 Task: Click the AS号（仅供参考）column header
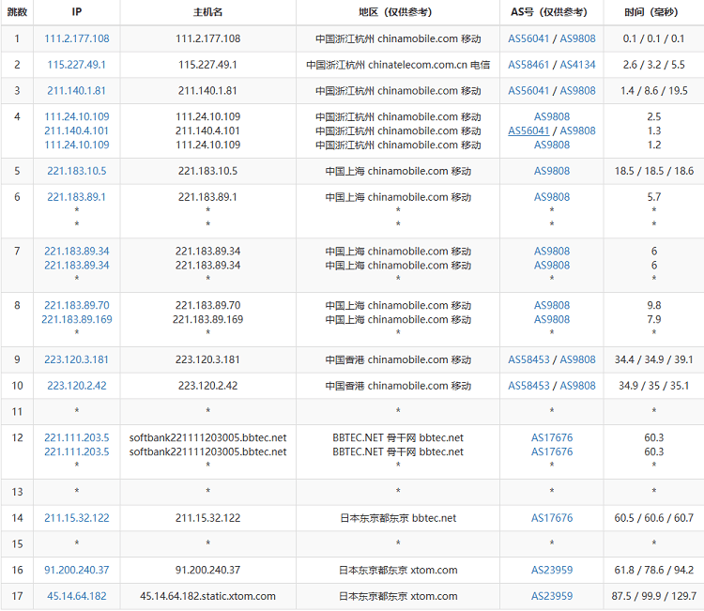[x=552, y=12]
